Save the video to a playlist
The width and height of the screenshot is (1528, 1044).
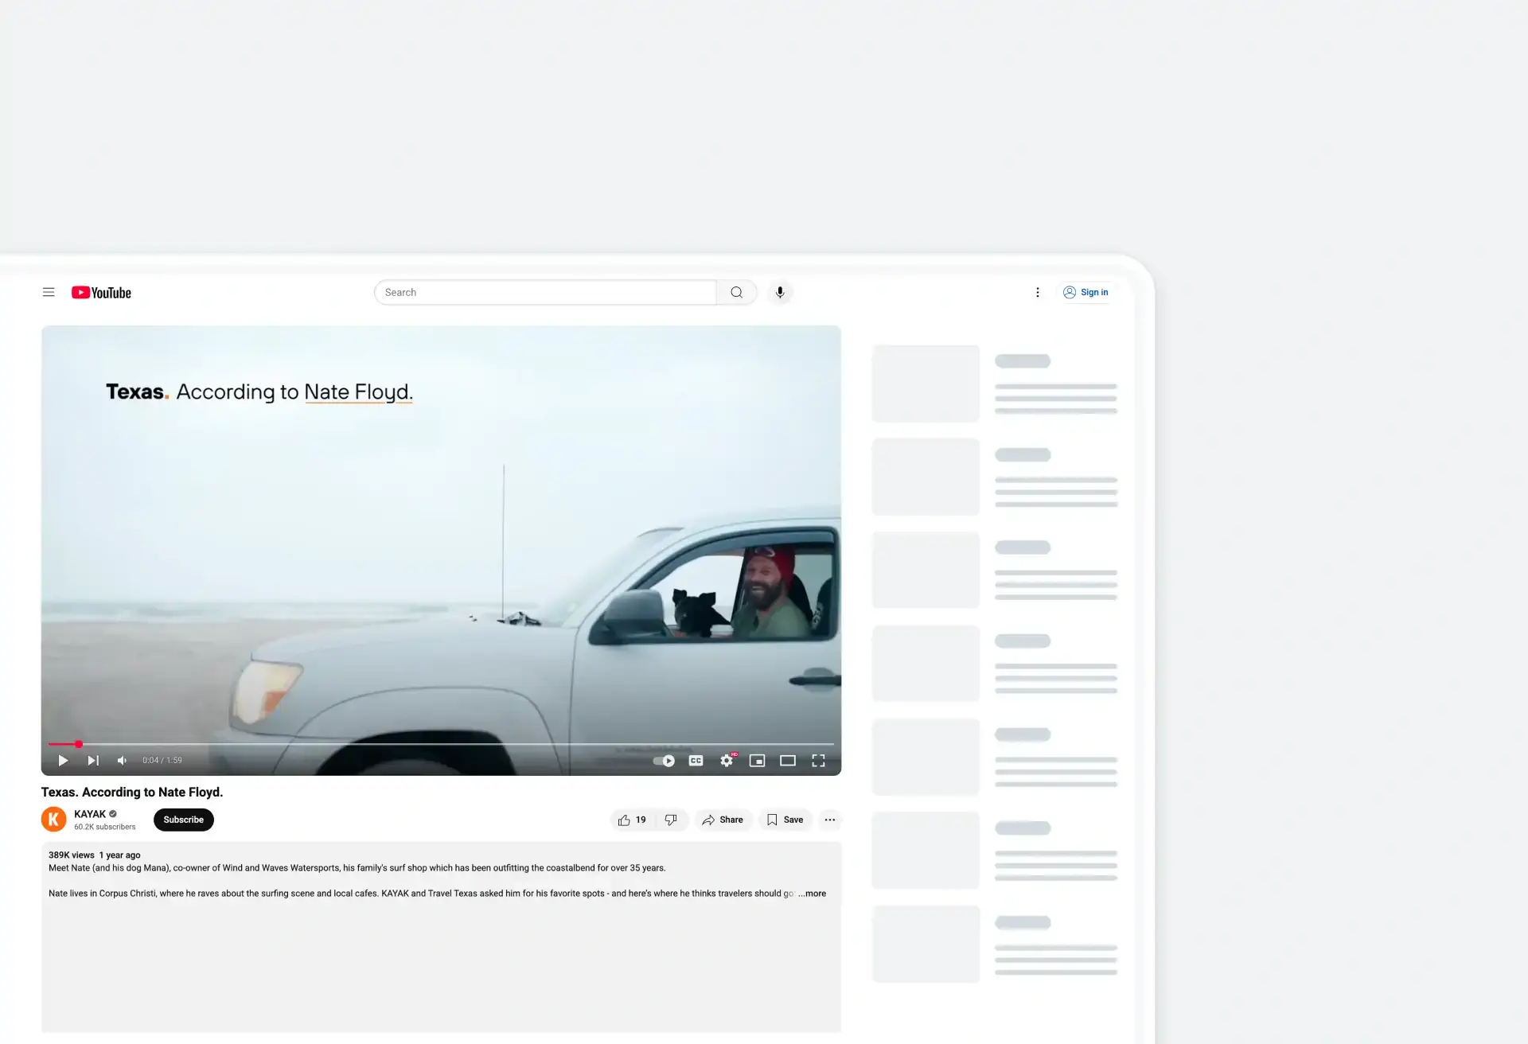point(785,820)
